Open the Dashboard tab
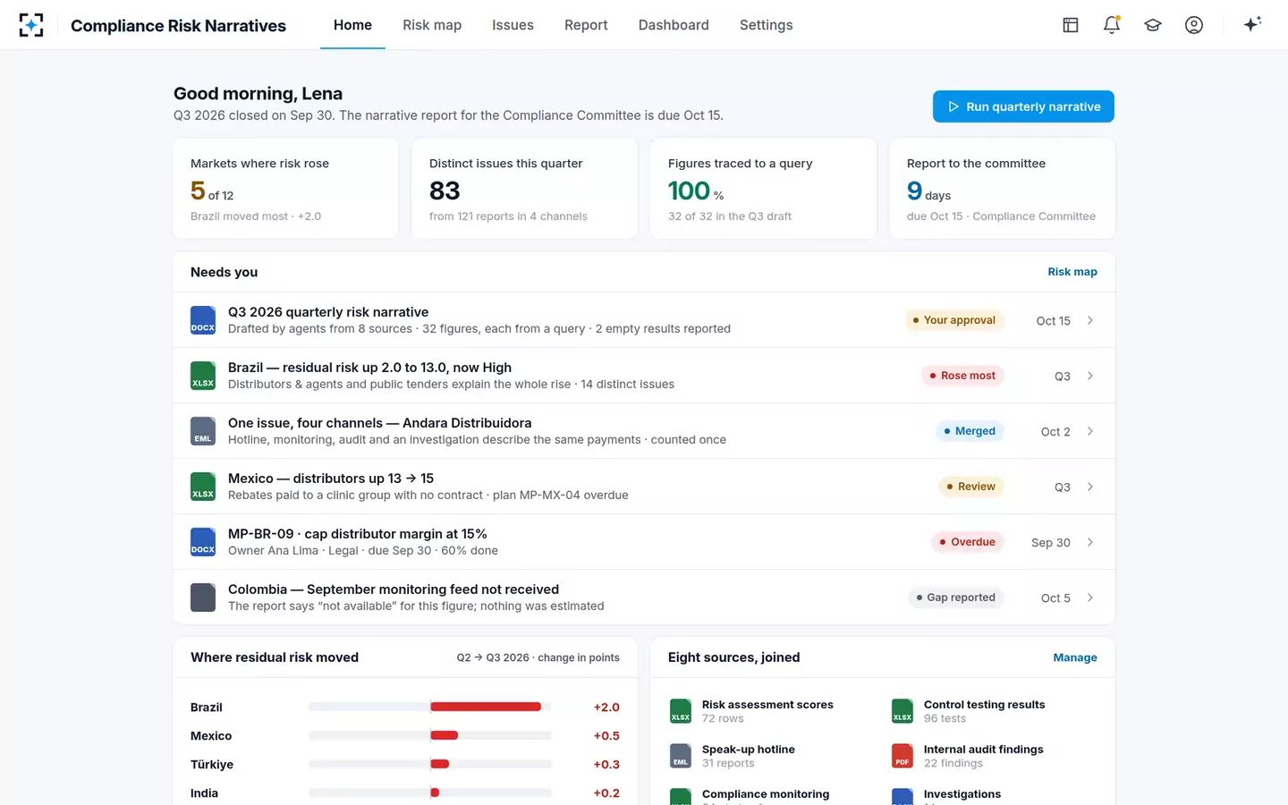1288x805 pixels. click(674, 25)
